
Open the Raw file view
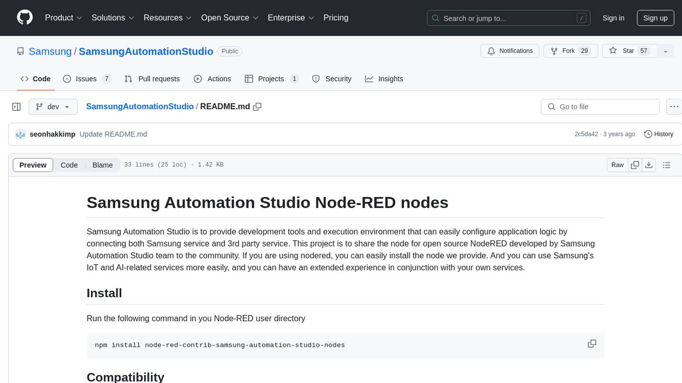point(617,165)
